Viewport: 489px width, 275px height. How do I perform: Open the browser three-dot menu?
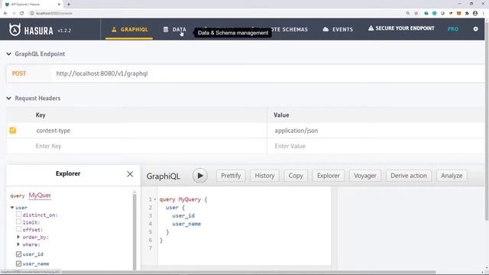(x=484, y=14)
